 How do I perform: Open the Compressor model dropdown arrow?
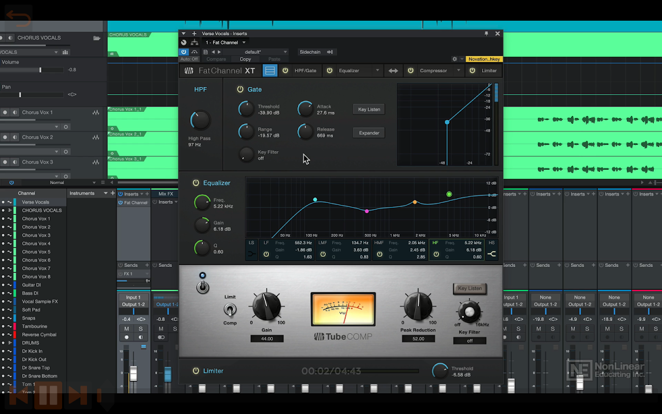pos(459,71)
